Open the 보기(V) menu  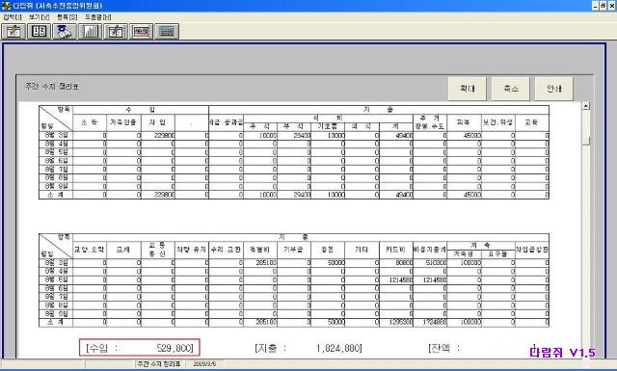(39, 17)
